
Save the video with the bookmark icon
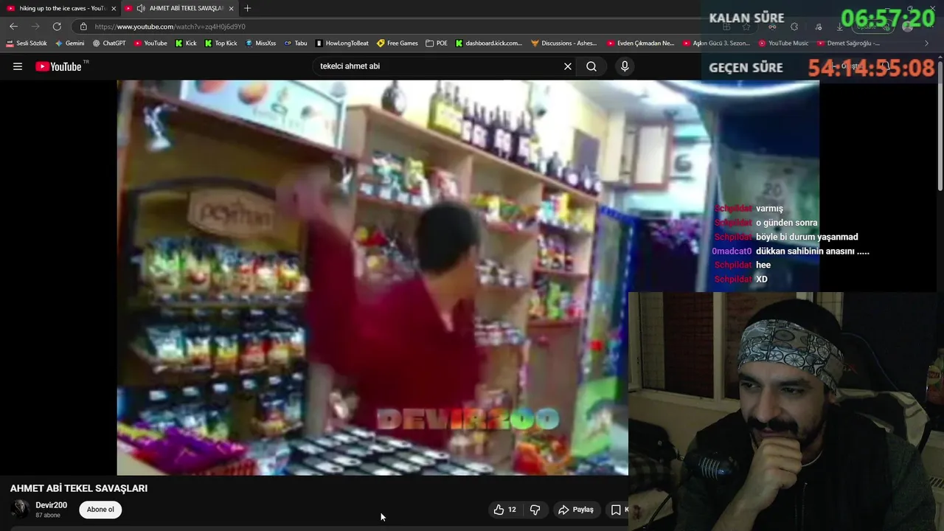617,510
